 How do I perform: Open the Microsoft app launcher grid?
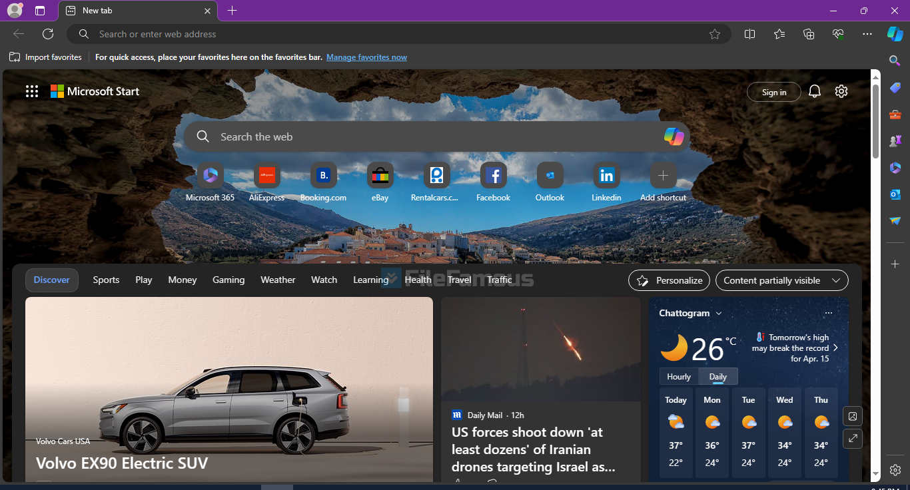(x=32, y=92)
